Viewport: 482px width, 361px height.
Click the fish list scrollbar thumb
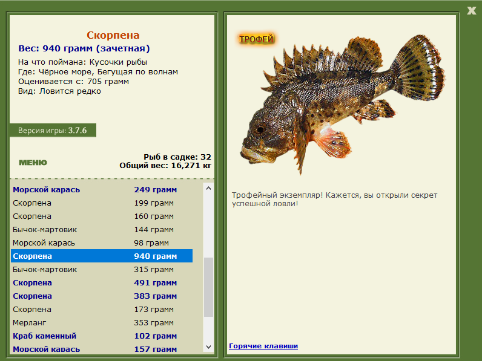tap(208, 287)
